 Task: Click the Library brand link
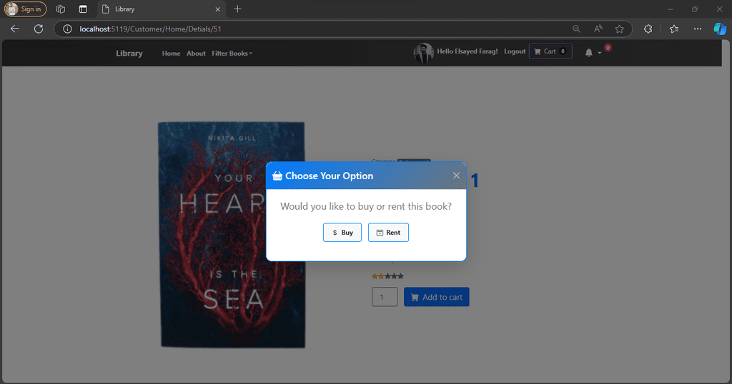129,53
